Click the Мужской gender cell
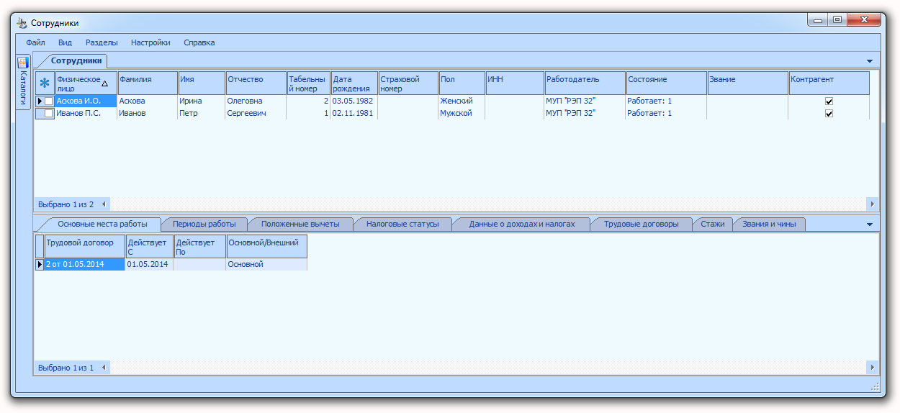 (462, 114)
